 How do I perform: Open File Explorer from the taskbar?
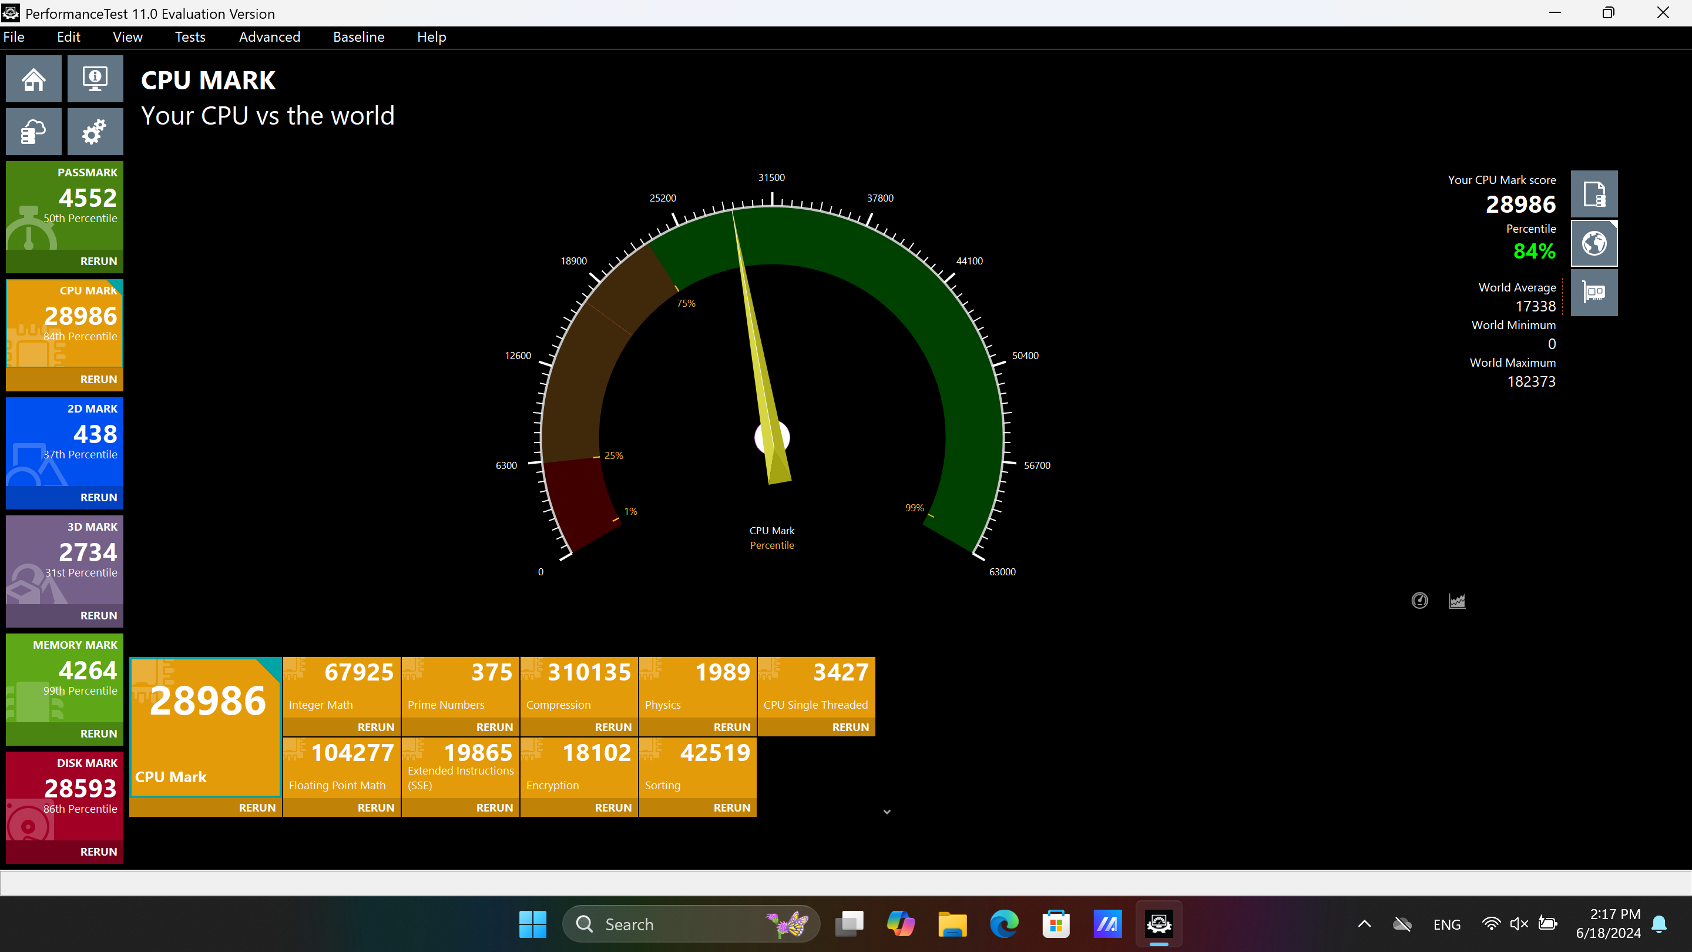click(952, 924)
